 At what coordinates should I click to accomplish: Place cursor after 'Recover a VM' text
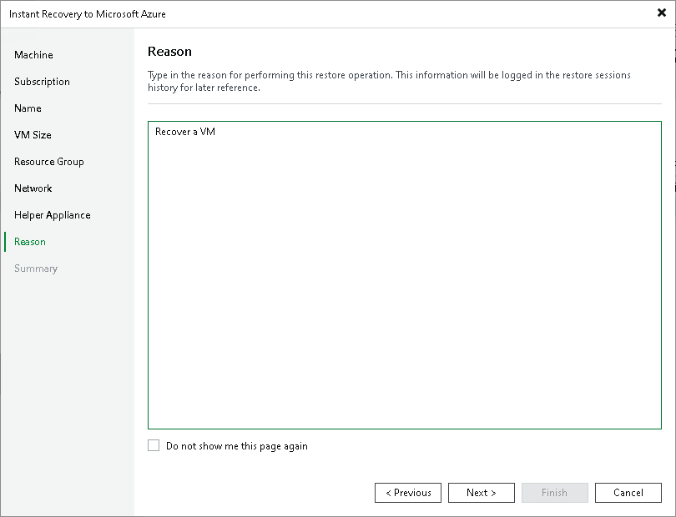point(219,131)
